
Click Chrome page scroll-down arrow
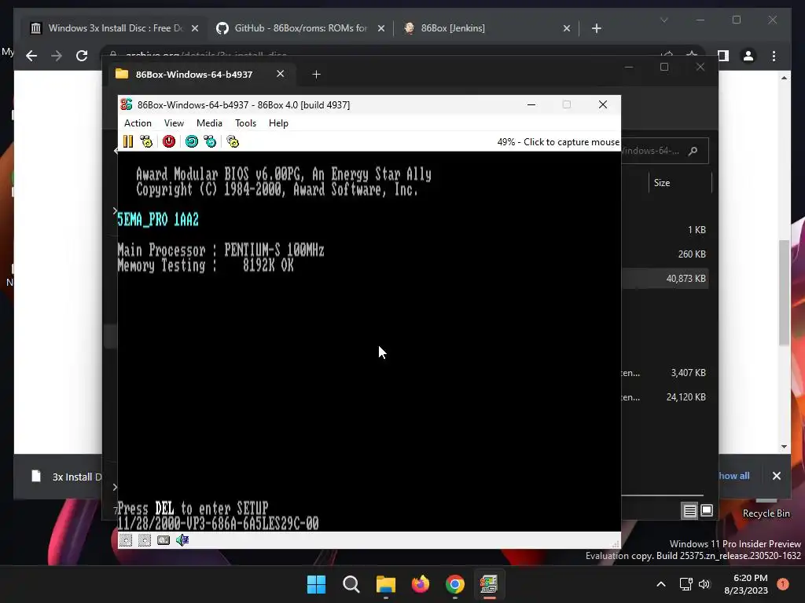784,446
